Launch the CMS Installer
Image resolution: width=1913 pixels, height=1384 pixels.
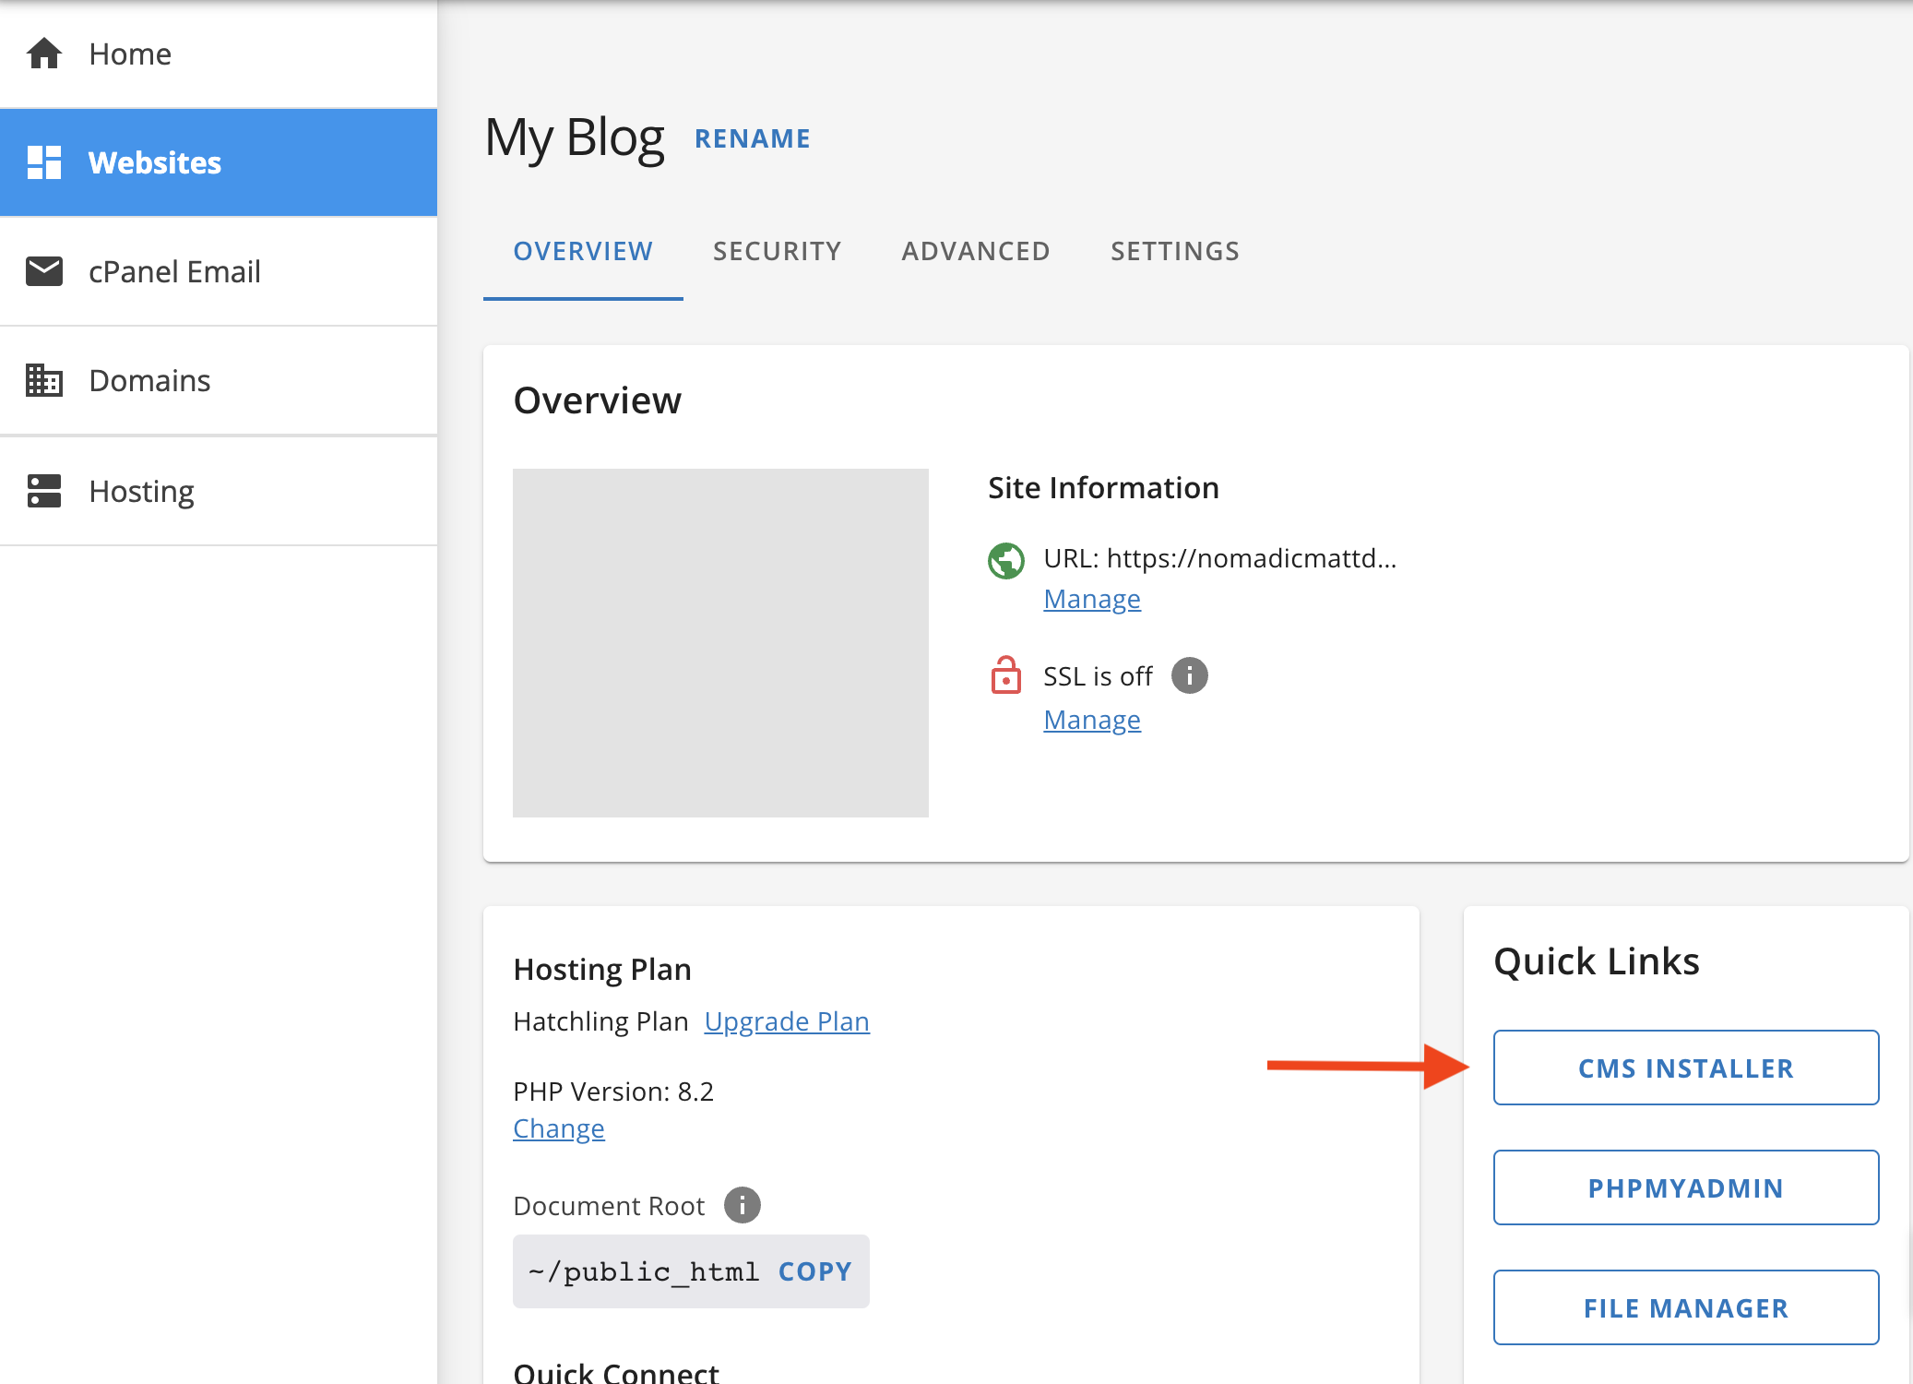1685,1068
